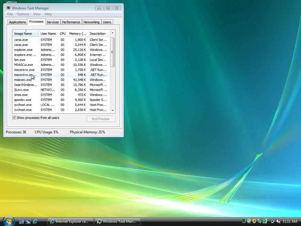Screen dimensions: 301x226
Task: Select the SLsvc.exe process row
Action: coord(61,90)
